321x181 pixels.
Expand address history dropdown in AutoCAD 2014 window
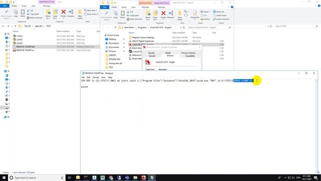coord(181,28)
